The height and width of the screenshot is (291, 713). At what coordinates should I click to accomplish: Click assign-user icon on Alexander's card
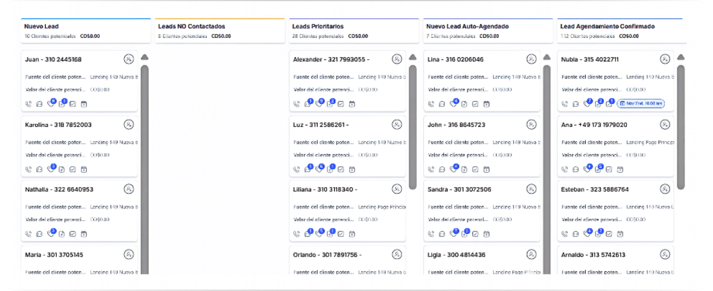coord(397,59)
